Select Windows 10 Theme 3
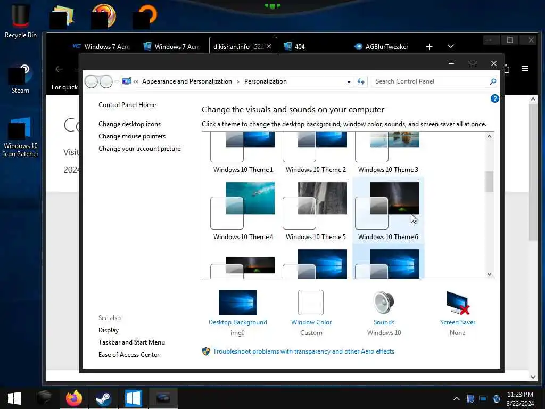This screenshot has height=409, width=545. 388,152
